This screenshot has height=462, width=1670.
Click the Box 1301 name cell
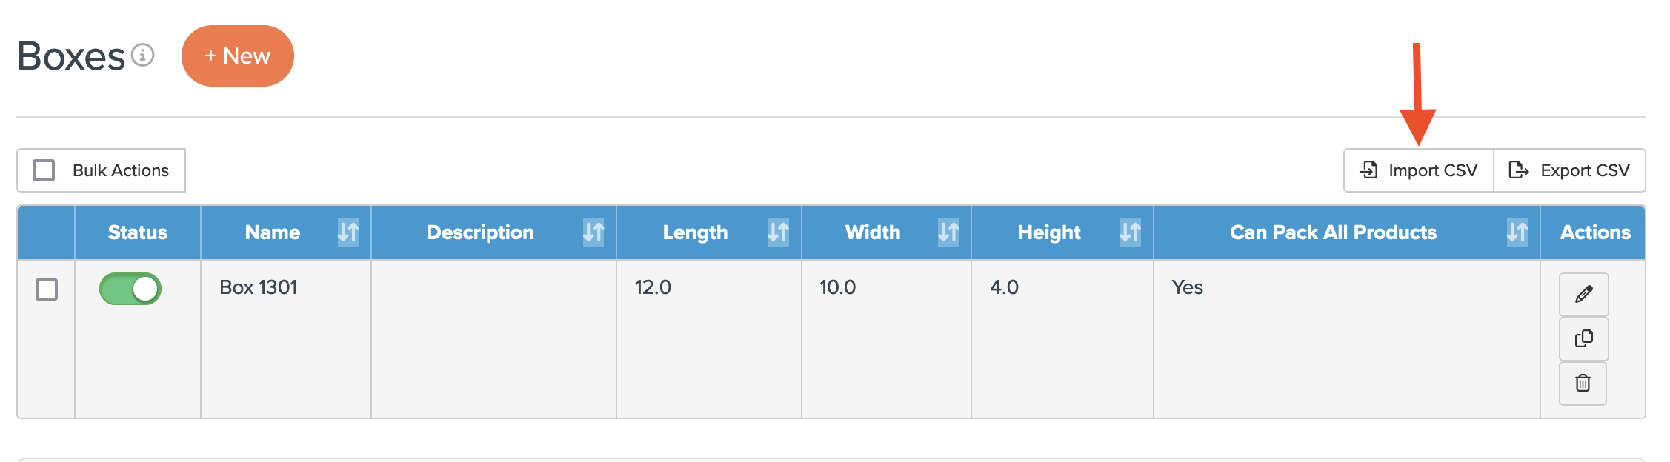259,287
